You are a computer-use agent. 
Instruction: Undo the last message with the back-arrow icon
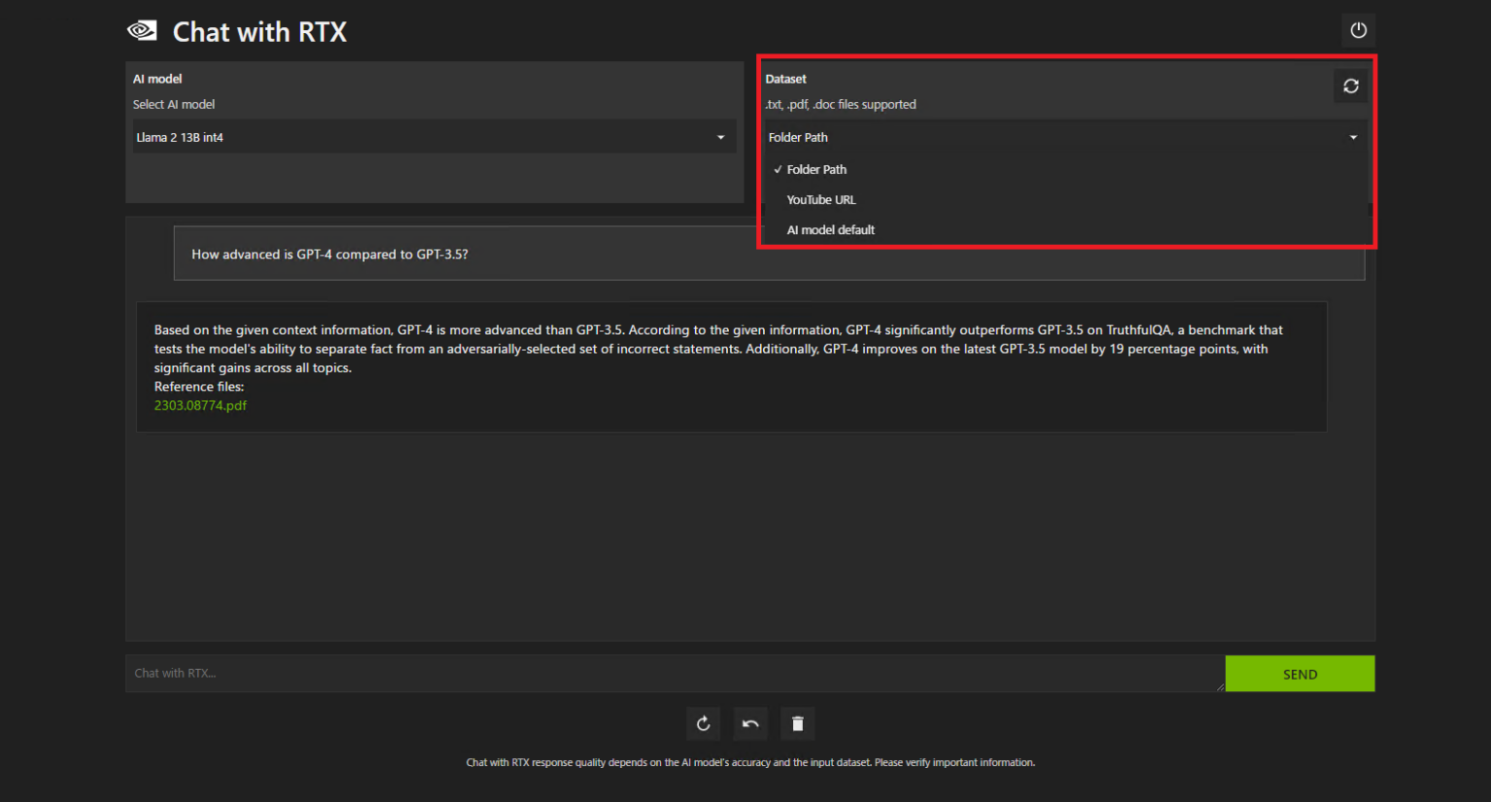click(x=749, y=723)
